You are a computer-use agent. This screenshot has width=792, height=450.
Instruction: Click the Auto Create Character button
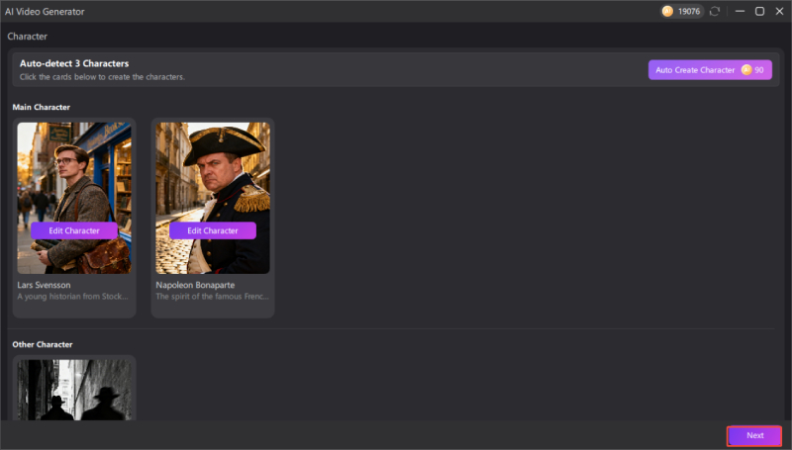tap(710, 70)
